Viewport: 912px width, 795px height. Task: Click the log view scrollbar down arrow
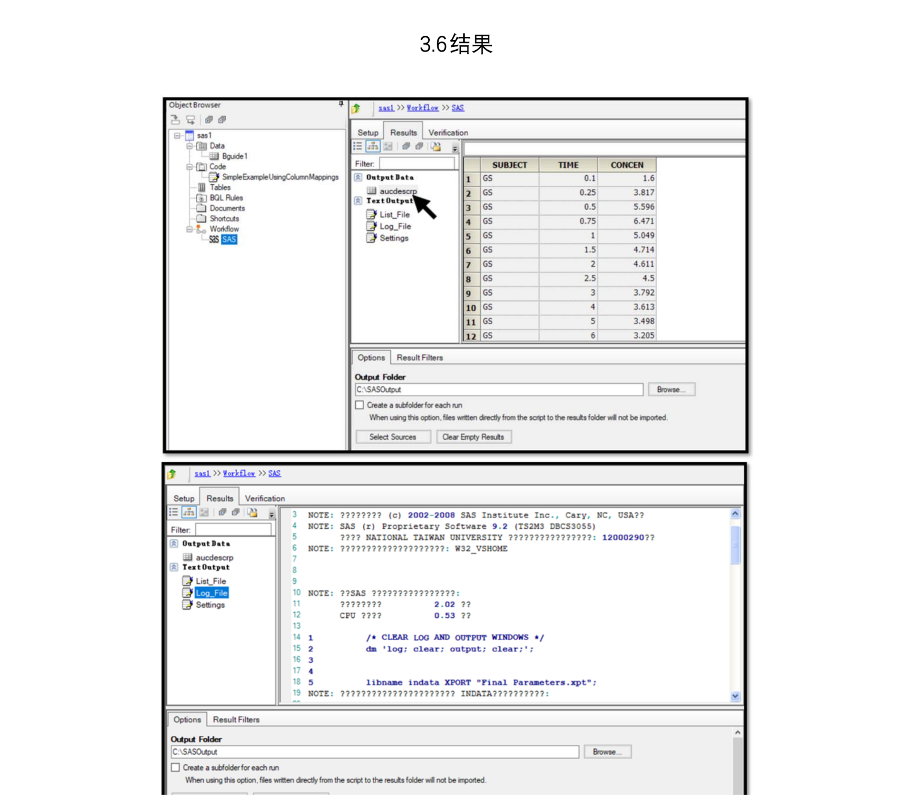(x=735, y=696)
